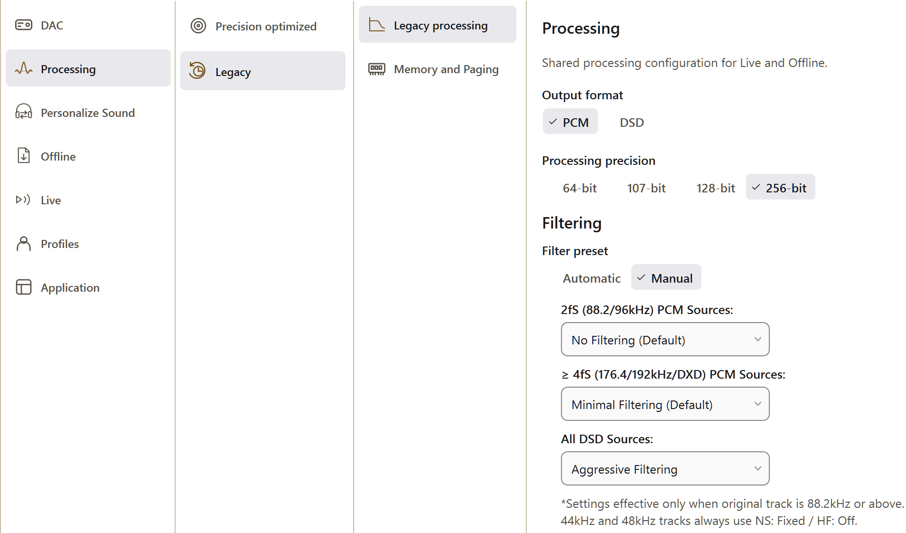
Task: Select PCM output format
Action: tap(570, 122)
